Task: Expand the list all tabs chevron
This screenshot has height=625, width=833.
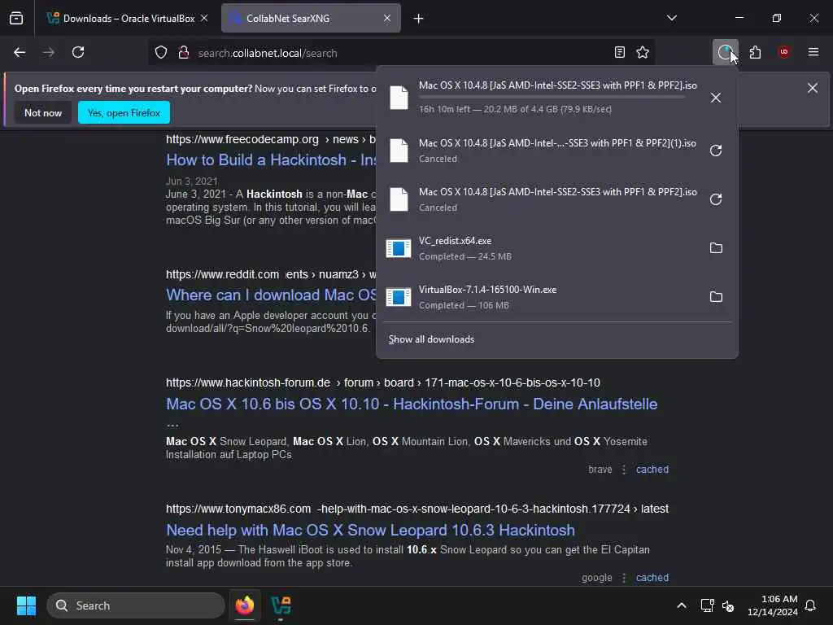Action: pos(671,18)
